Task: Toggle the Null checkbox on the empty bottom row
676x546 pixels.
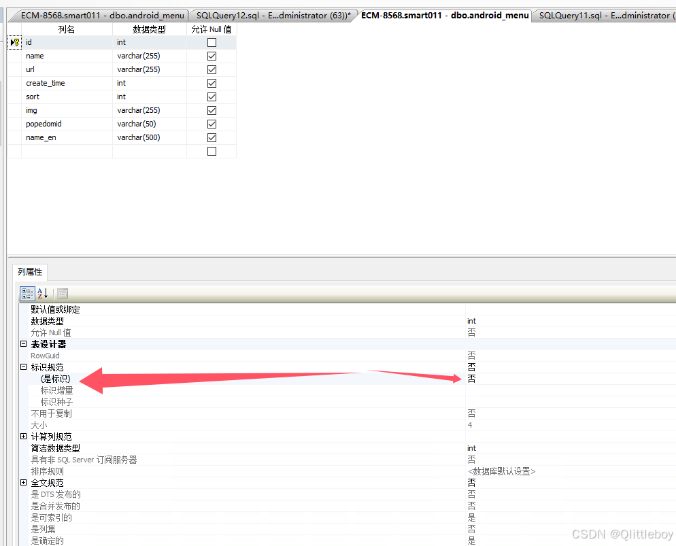Action: pos(212,150)
